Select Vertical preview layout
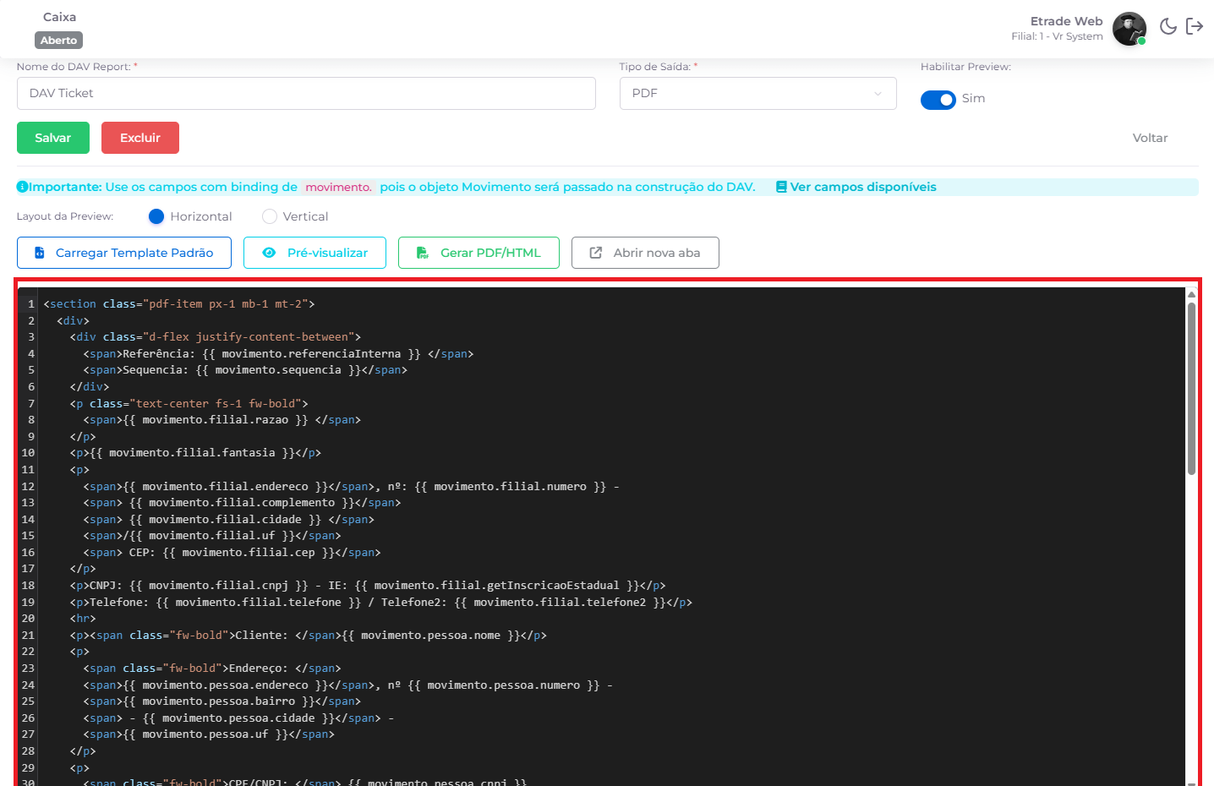Viewport: 1214px width, 786px height. [270, 216]
